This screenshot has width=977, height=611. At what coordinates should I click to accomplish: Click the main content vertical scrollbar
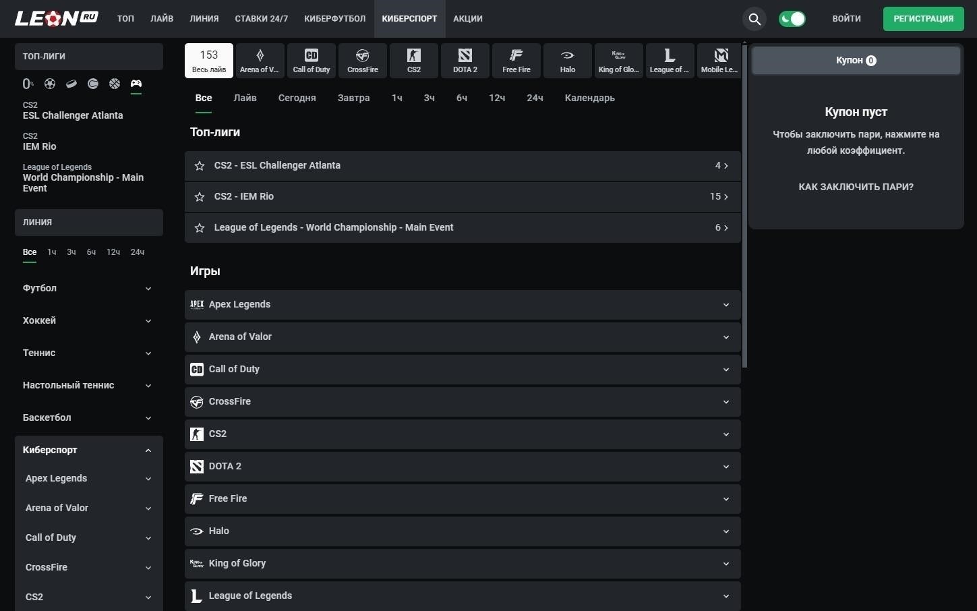click(x=745, y=206)
